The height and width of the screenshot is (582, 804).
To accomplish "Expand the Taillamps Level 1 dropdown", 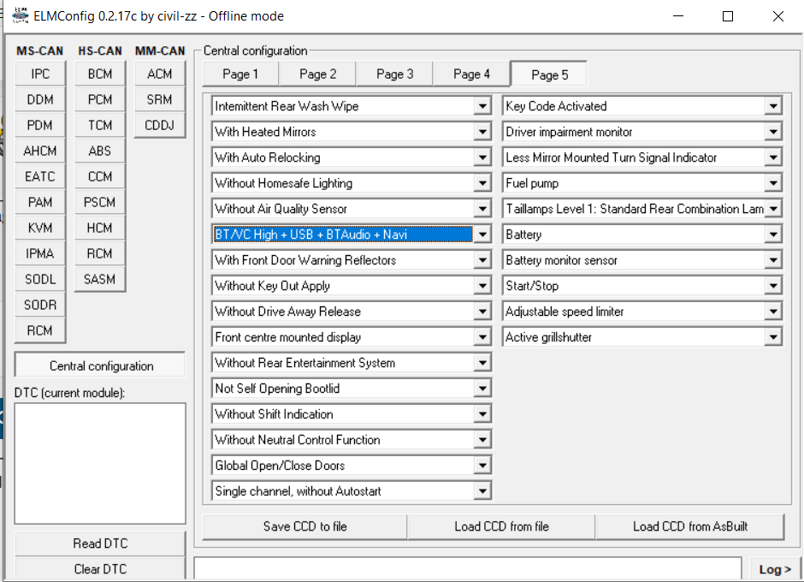I will point(773,210).
